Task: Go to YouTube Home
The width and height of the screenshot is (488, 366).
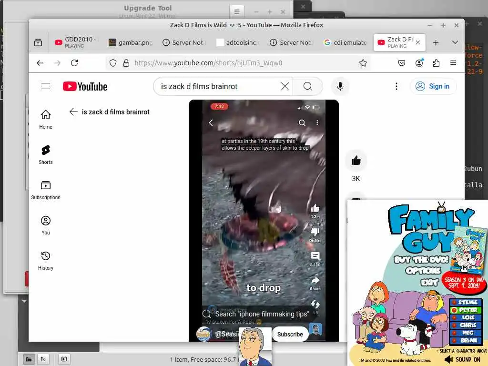Action: pyautogui.click(x=46, y=120)
